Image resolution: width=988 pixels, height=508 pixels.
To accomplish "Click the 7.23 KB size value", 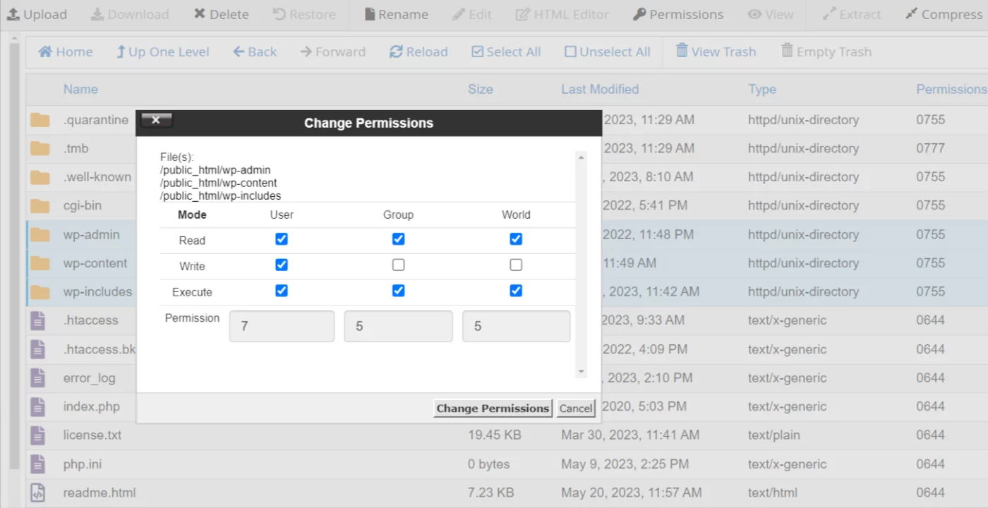I will pos(491,492).
